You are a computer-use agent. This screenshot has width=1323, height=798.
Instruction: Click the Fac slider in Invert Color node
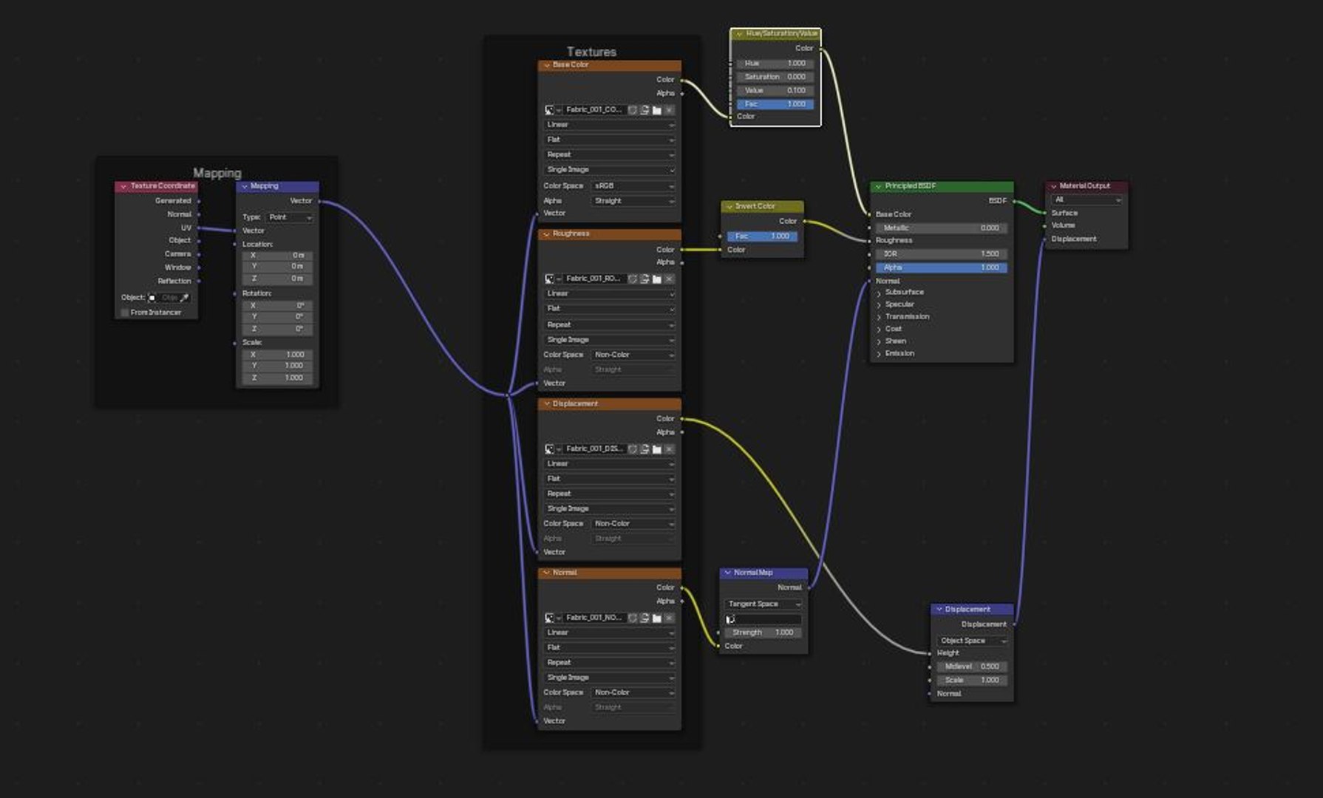pos(762,236)
